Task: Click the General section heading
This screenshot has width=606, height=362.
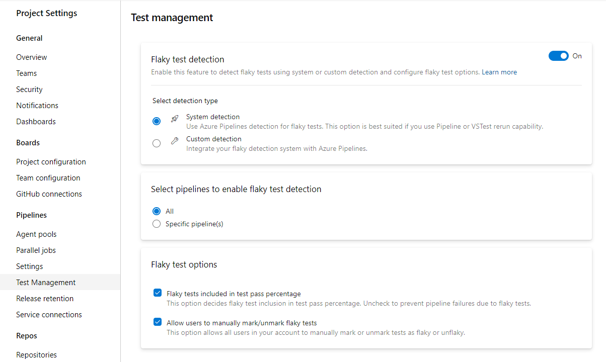Action: point(29,38)
